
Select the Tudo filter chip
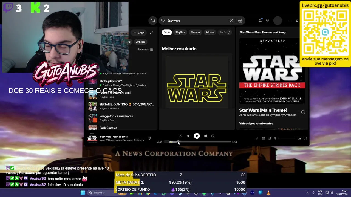click(167, 32)
